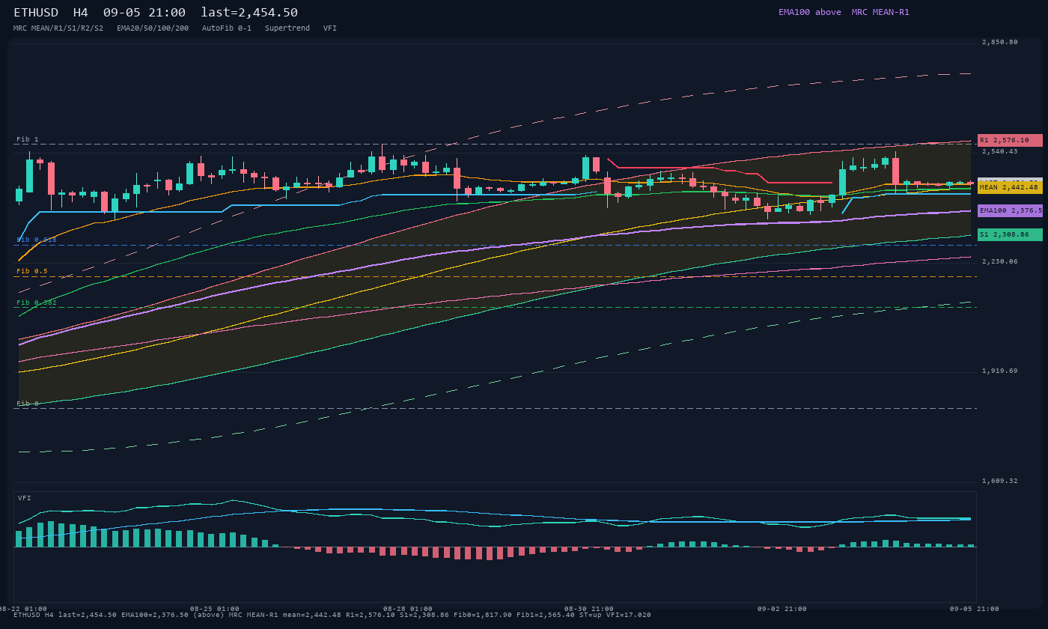Image resolution: width=1048 pixels, height=629 pixels.
Task: Select the H4 timeframe label in the title
Action: (81, 13)
